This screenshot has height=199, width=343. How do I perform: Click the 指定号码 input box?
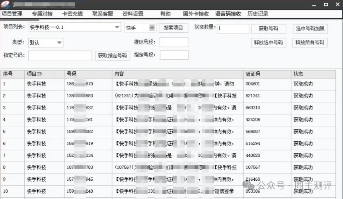click(60, 55)
